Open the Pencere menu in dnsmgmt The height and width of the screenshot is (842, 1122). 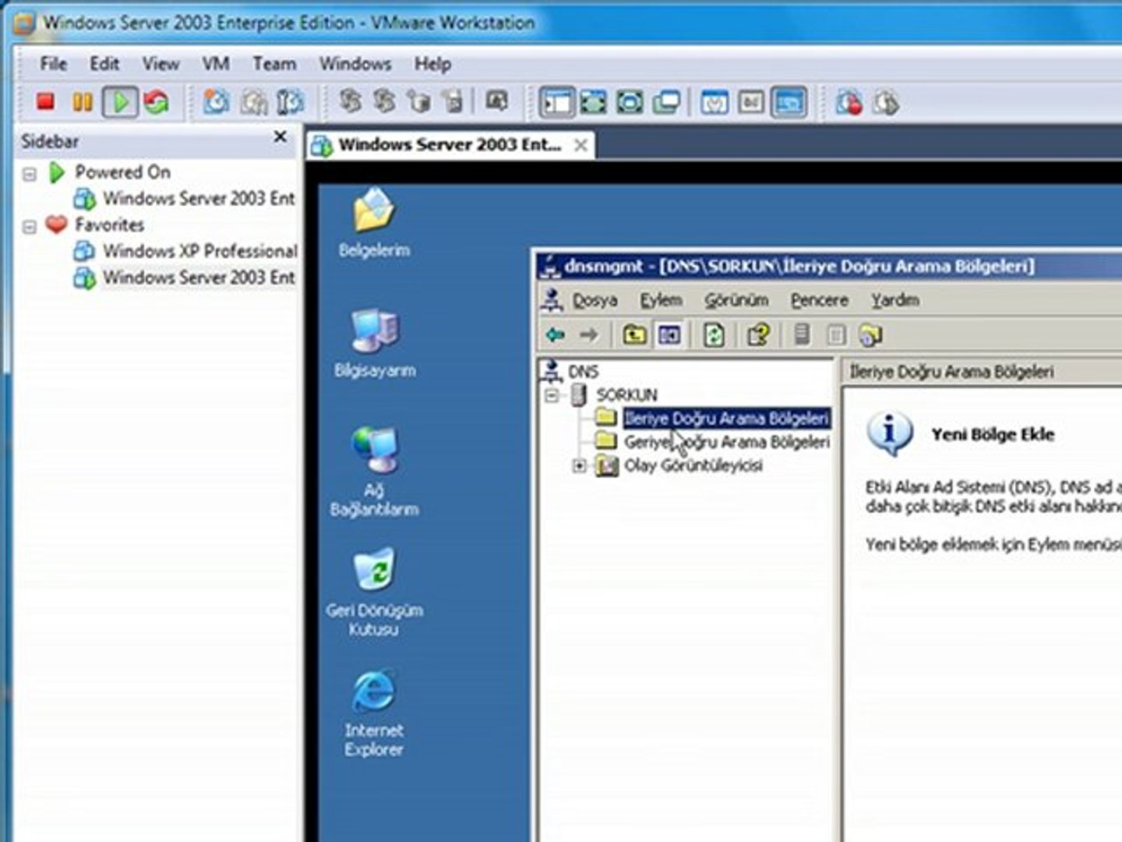tap(819, 300)
